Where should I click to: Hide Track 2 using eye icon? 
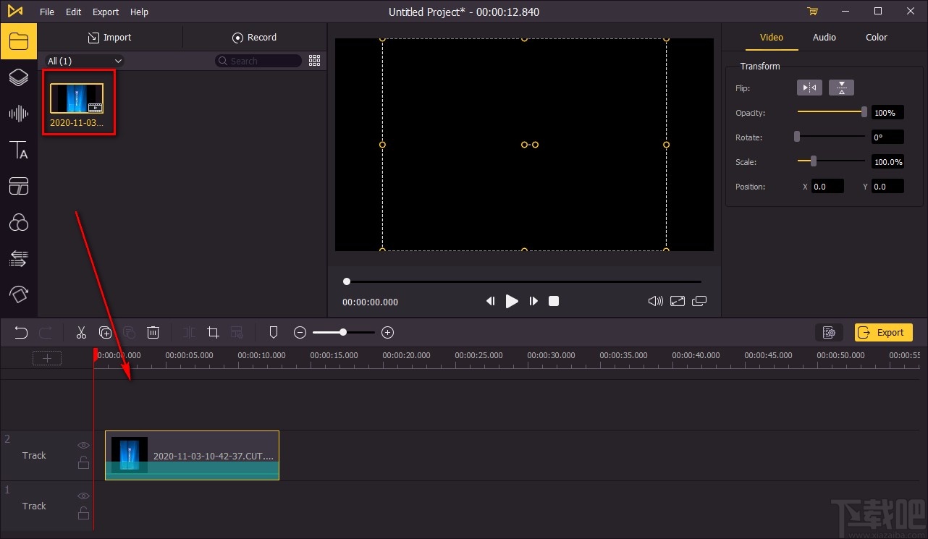click(x=84, y=446)
